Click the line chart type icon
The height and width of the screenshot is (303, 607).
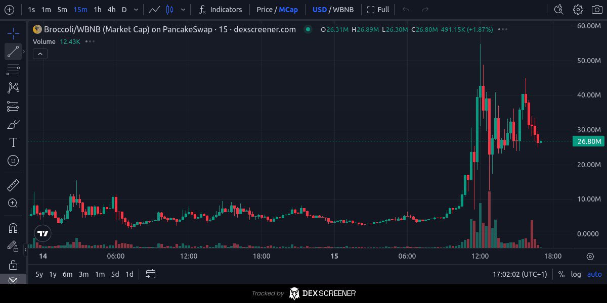coord(155,10)
